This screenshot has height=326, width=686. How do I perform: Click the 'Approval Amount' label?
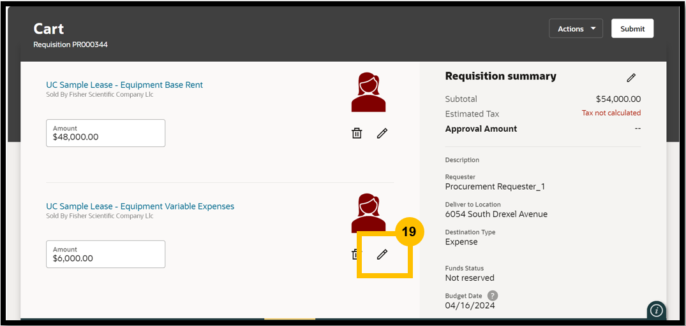pos(481,129)
